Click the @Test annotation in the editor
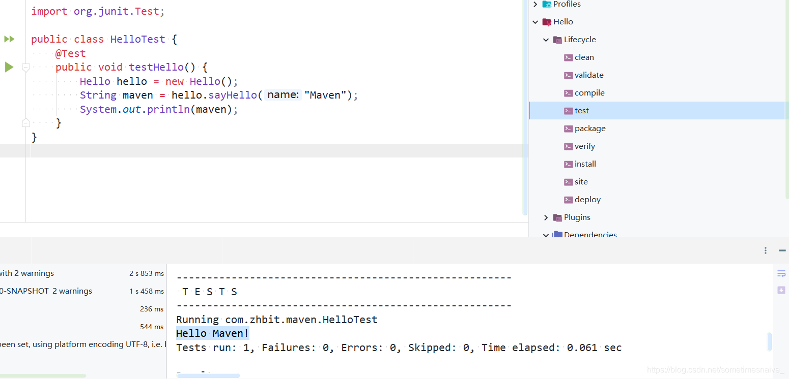Viewport: 789px width, 379px height. 70,53
